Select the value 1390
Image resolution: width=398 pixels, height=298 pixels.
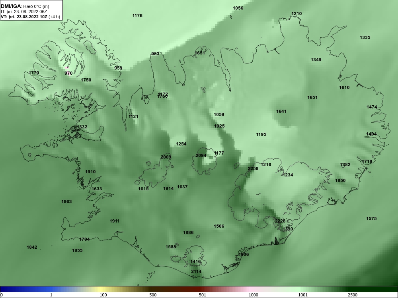point(288,229)
